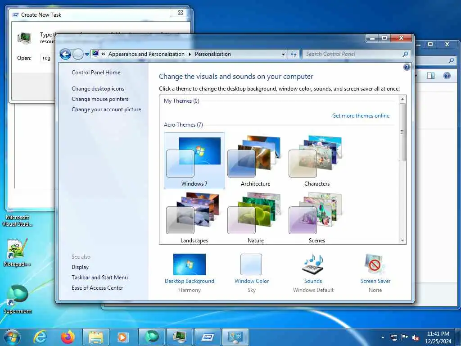Click the Control Panel icon in address bar
The height and width of the screenshot is (346, 461).
click(x=95, y=54)
